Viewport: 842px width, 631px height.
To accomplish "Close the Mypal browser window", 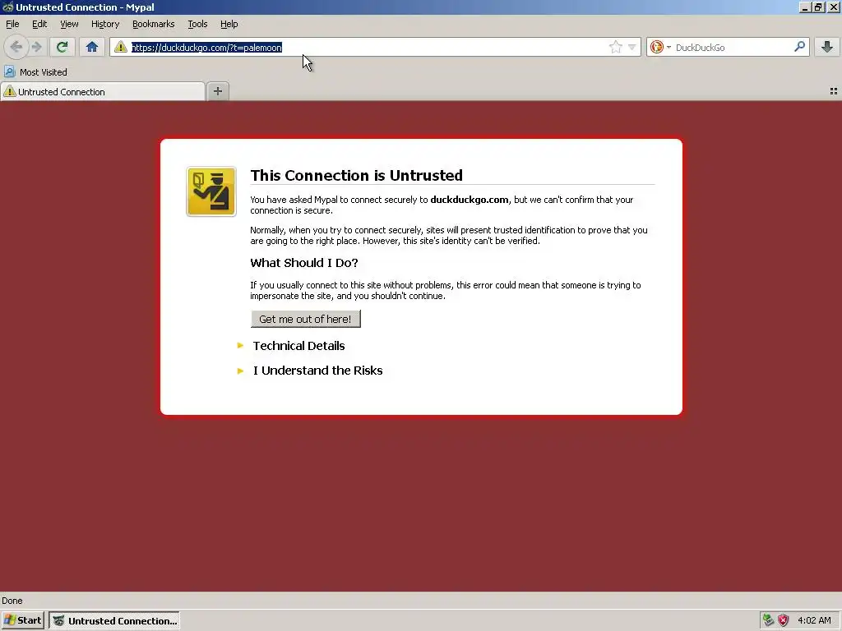I will (x=834, y=7).
